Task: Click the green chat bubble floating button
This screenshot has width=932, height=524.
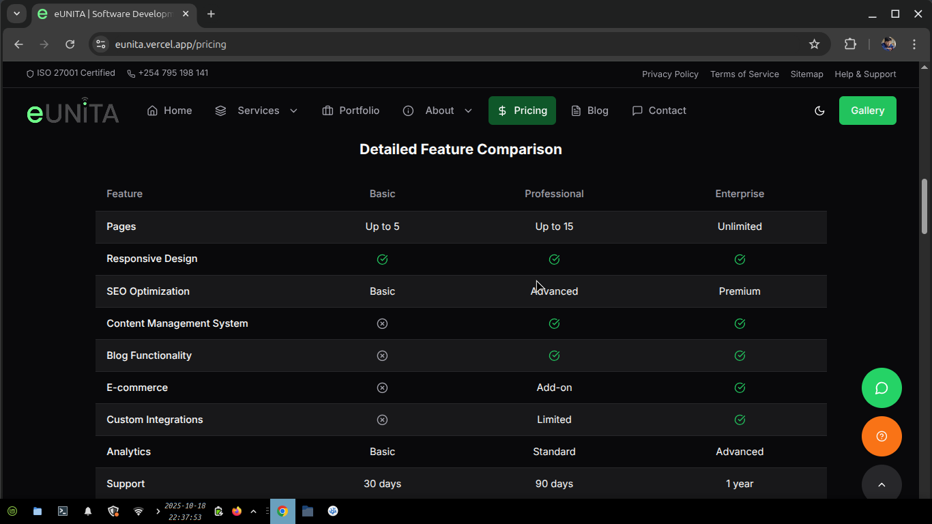Action: (x=882, y=388)
